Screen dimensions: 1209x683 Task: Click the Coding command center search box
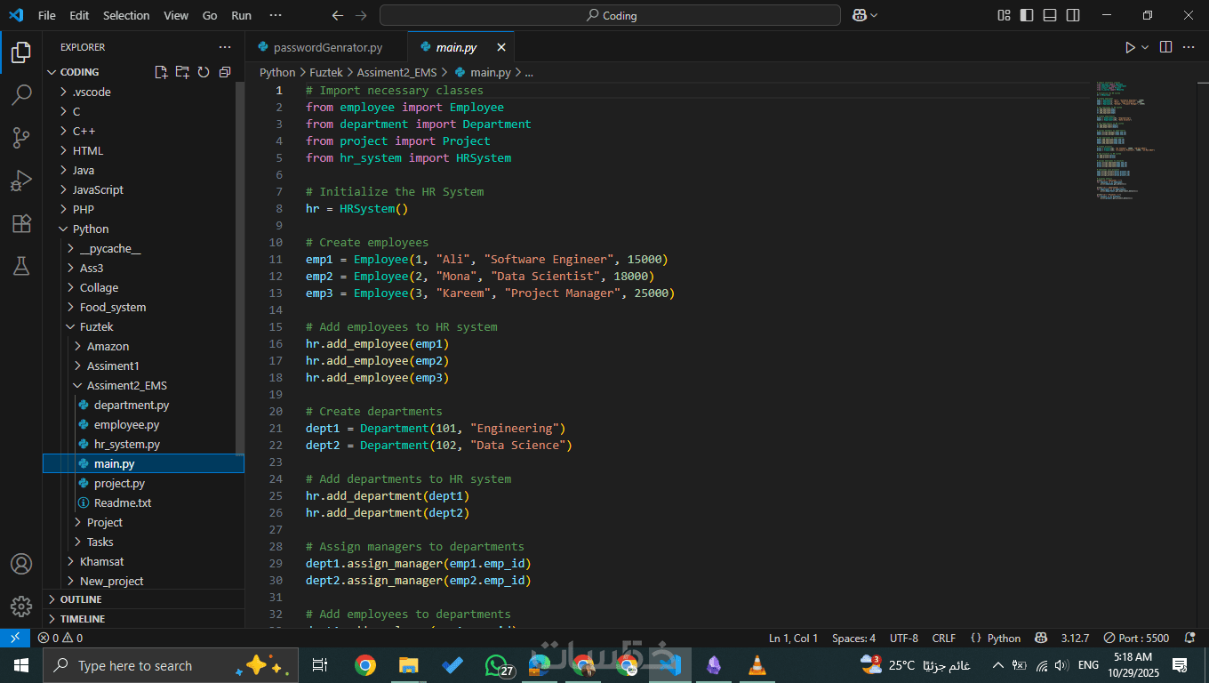[x=610, y=15]
